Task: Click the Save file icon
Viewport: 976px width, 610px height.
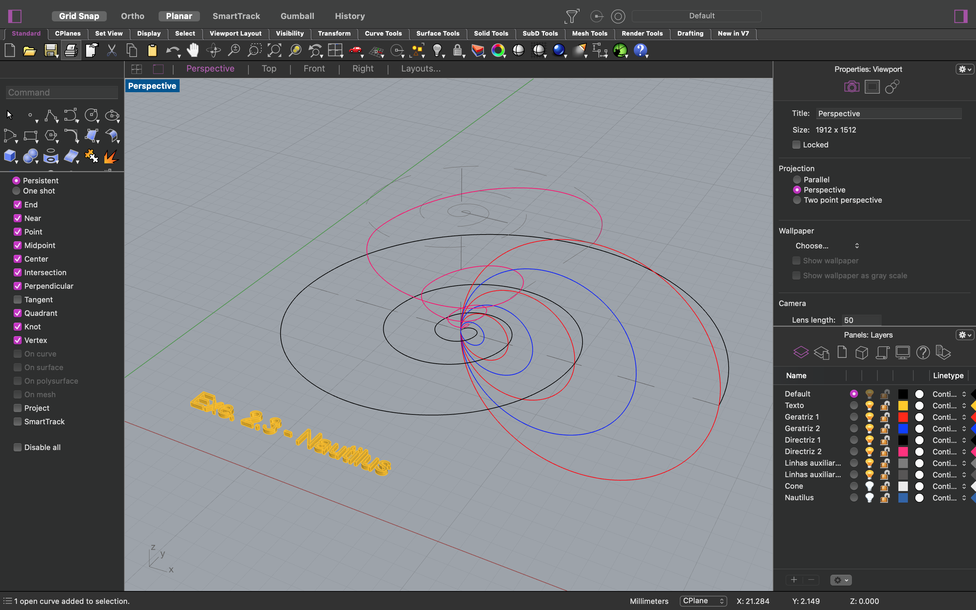Action: pyautogui.click(x=50, y=51)
